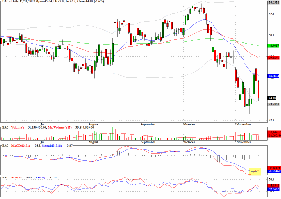Viewport: 281px width, 199px height.
Task: Click the 52.0 price axis label
Action: pos(272,14)
